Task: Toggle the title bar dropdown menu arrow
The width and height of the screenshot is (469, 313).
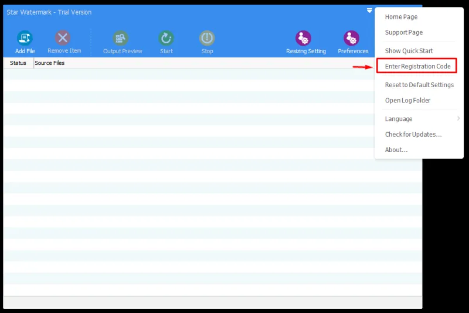Action: coord(369,11)
